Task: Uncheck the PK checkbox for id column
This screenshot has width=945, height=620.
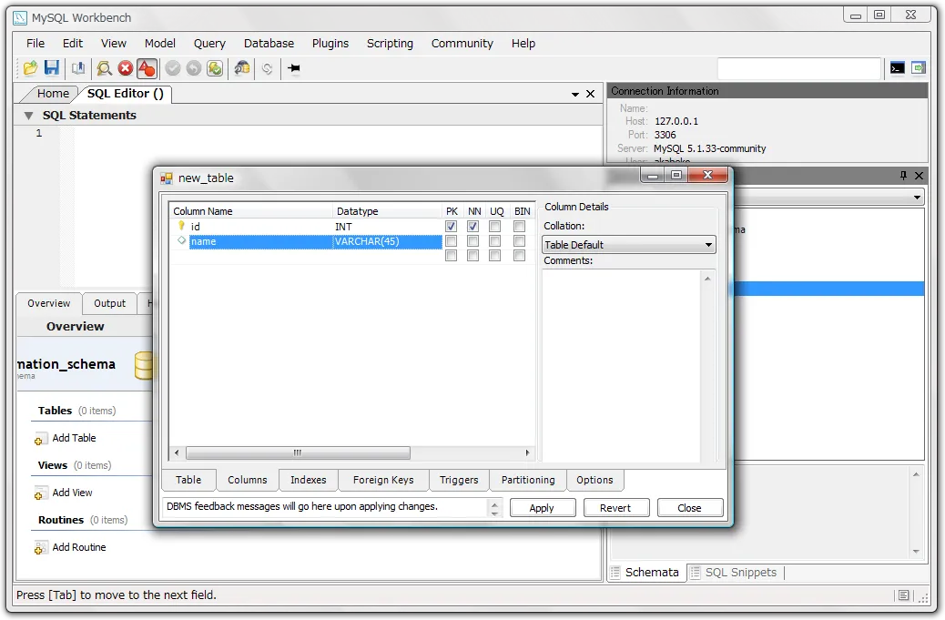Action: point(452,227)
